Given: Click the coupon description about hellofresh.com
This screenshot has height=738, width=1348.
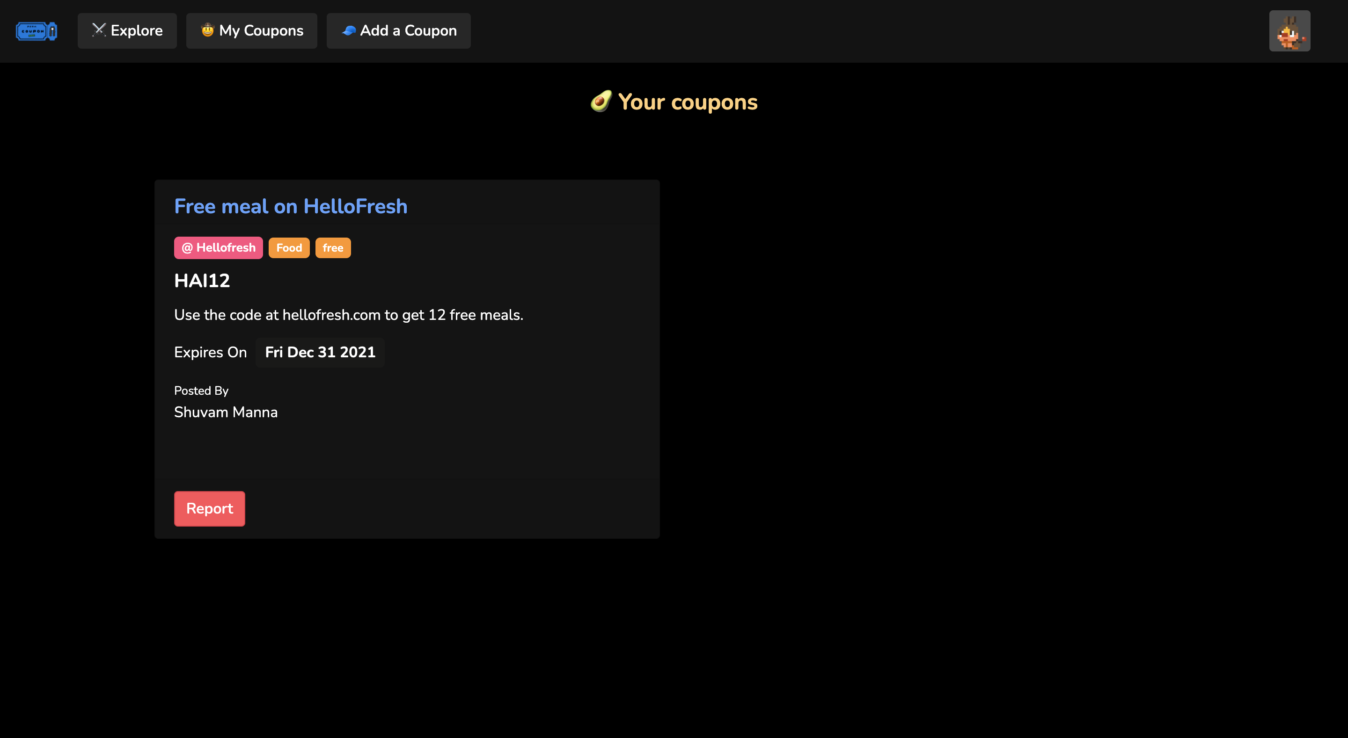Looking at the screenshot, I should [349, 315].
